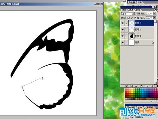Toggle the link box of 图层 2
158x119 pixels.
(x=126, y=30)
